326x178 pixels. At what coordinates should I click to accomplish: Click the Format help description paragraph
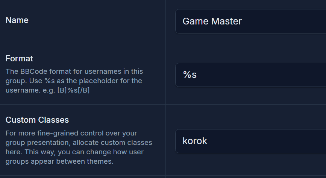[x=74, y=81]
